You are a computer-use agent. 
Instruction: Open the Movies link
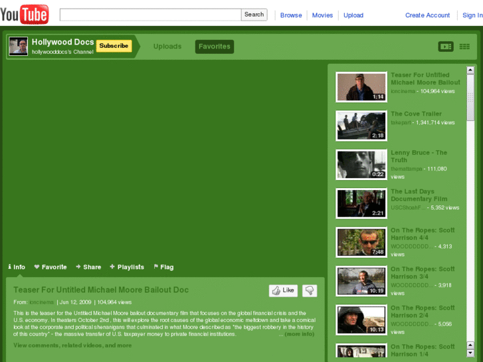click(322, 15)
